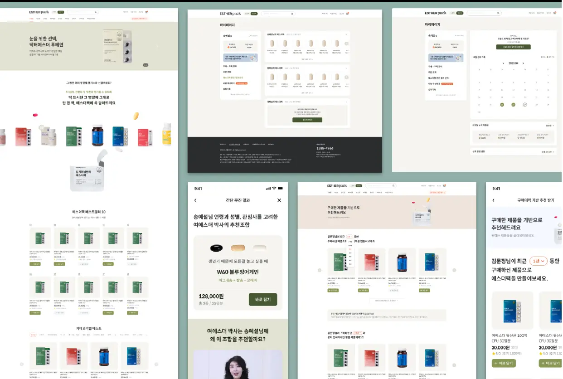This screenshot has height=379, width=563.
Task: Open shopping cart icon in homepage header
Action: tap(147, 12)
